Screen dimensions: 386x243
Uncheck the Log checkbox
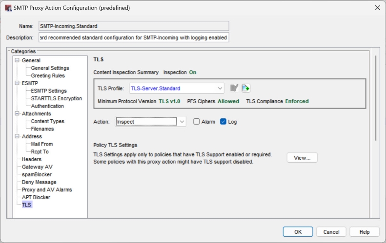click(223, 122)
